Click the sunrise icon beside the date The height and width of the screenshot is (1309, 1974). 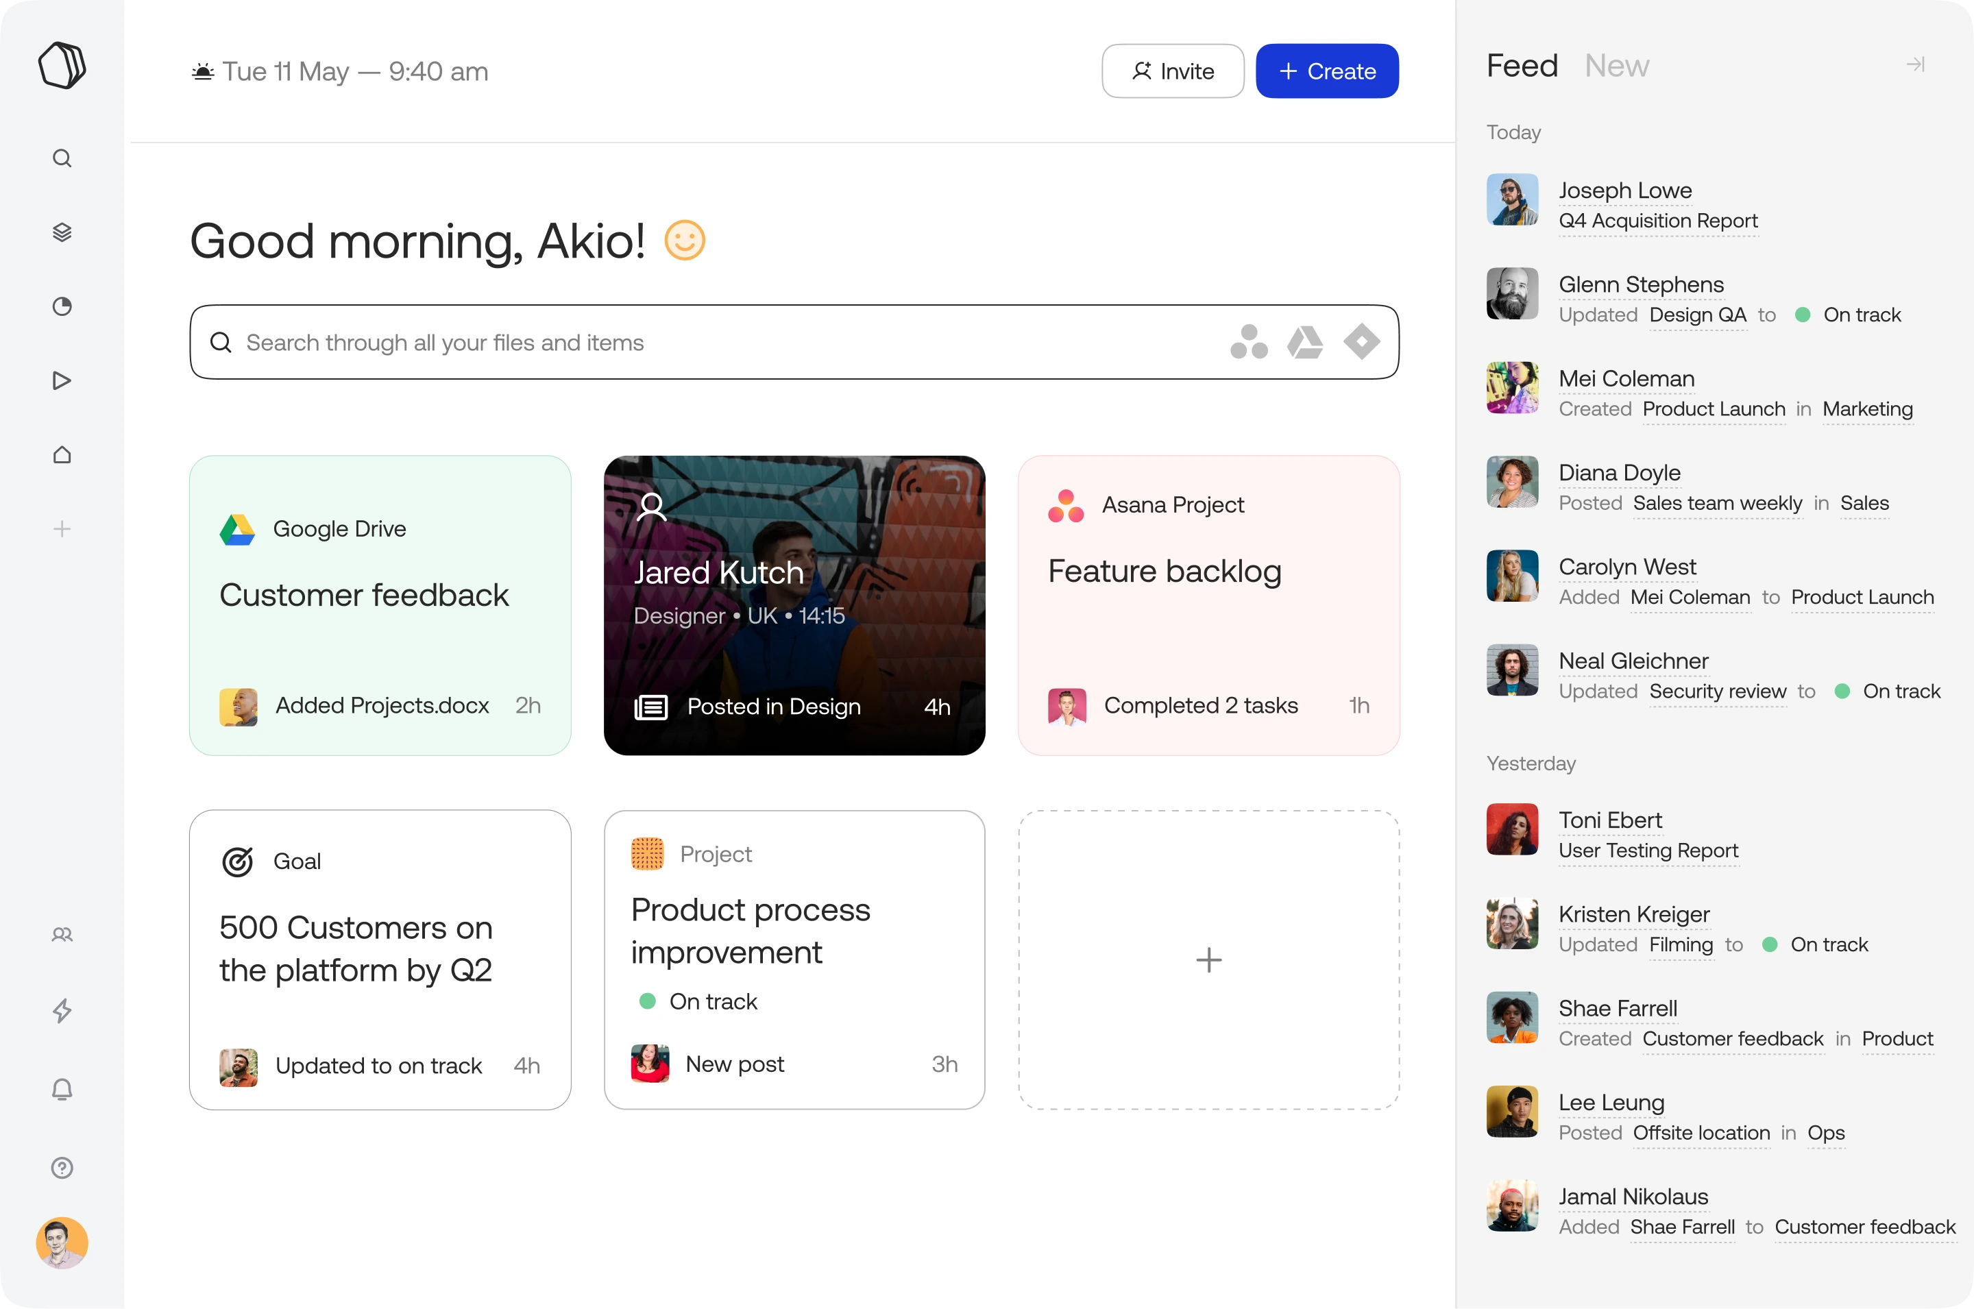pyautogui.click(x=203, y=72)
